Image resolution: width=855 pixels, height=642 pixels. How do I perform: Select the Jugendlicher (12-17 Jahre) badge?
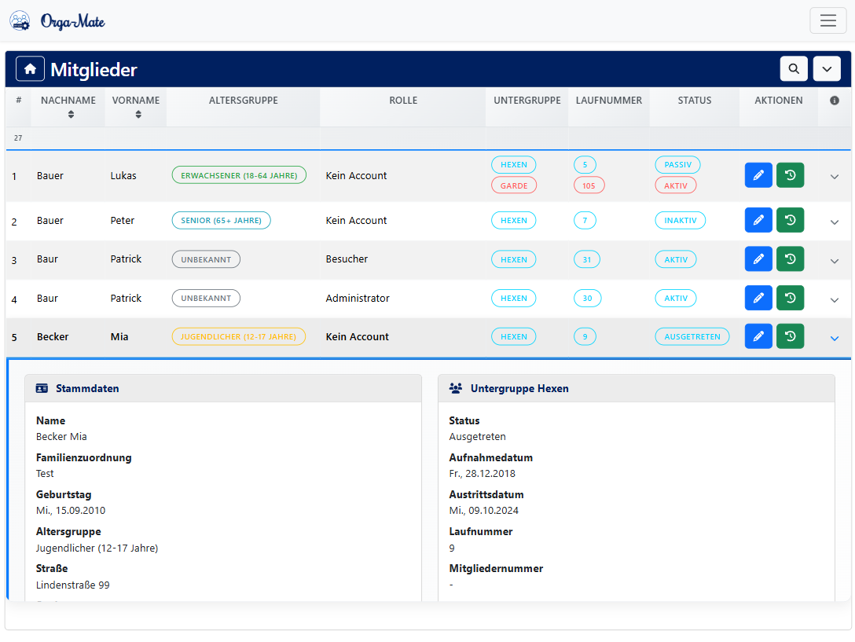point(238,336)
